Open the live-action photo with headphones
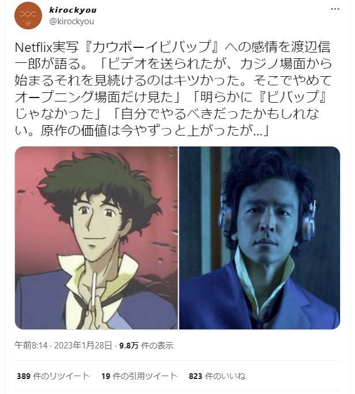The image size is (355, 394). coord(259,238)
